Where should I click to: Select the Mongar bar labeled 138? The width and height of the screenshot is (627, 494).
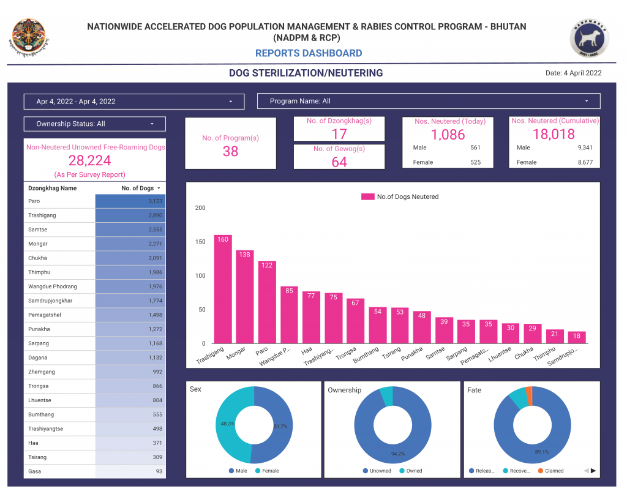pyautogui.click(x=245, y=296)
